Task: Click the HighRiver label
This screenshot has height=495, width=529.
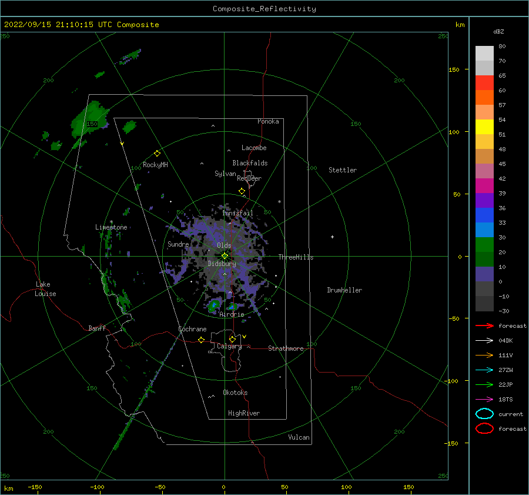Action: (x=244, y=413)
